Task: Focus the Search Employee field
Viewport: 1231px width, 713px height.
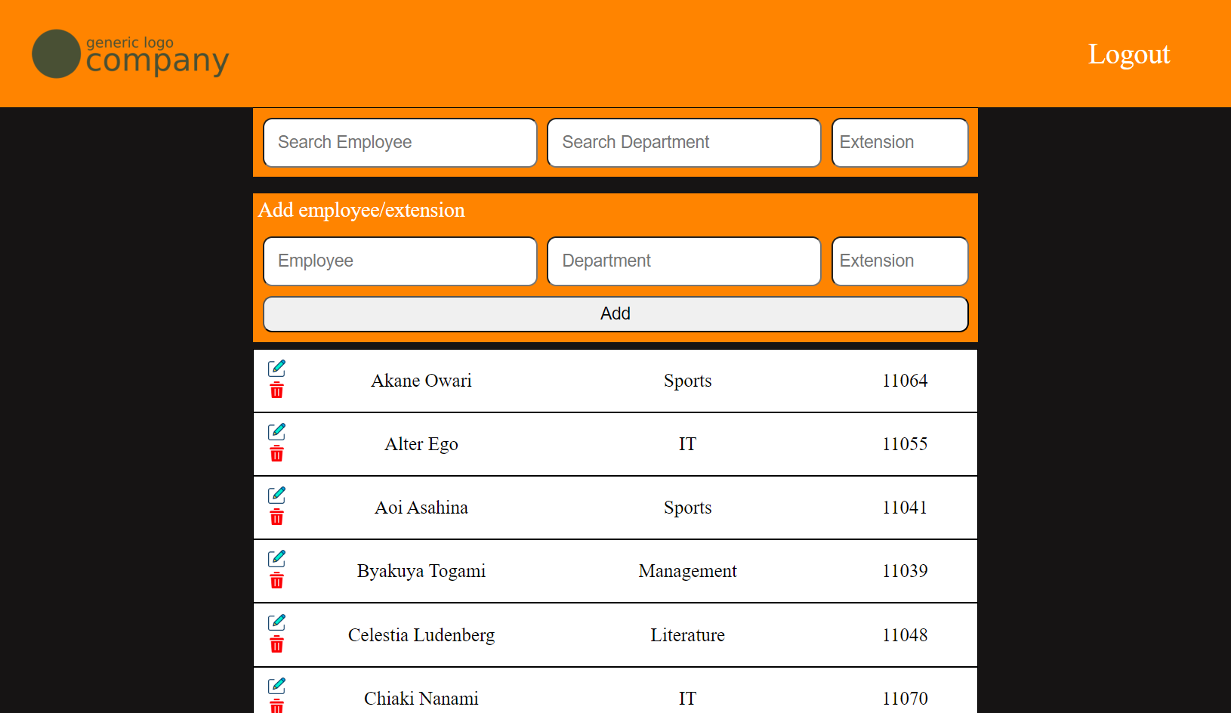Action: (x=400, y=142)
